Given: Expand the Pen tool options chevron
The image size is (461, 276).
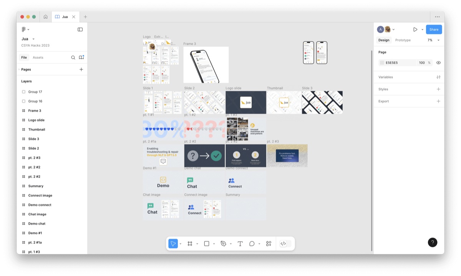Looking at the screenshot, I should pos(230,244).
